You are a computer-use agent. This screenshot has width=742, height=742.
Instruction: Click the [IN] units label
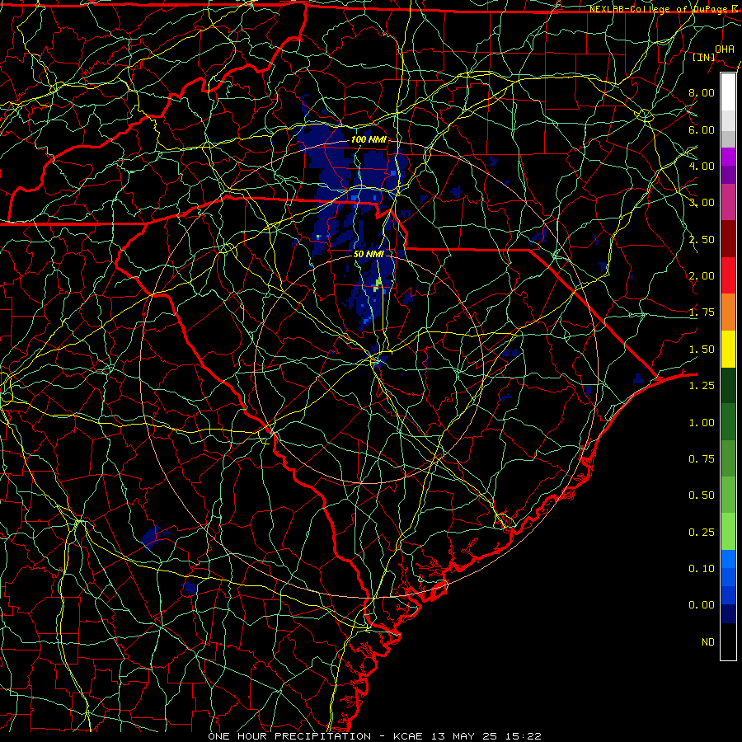click(703, 57)
